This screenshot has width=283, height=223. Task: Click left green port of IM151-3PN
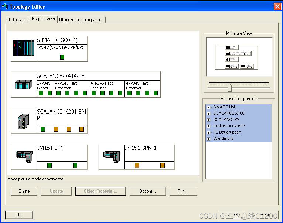click(x=50, y=165)
